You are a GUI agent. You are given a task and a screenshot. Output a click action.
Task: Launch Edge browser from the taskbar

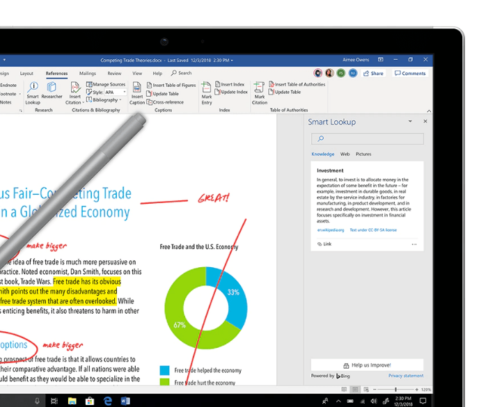click(x=108, y=401)
